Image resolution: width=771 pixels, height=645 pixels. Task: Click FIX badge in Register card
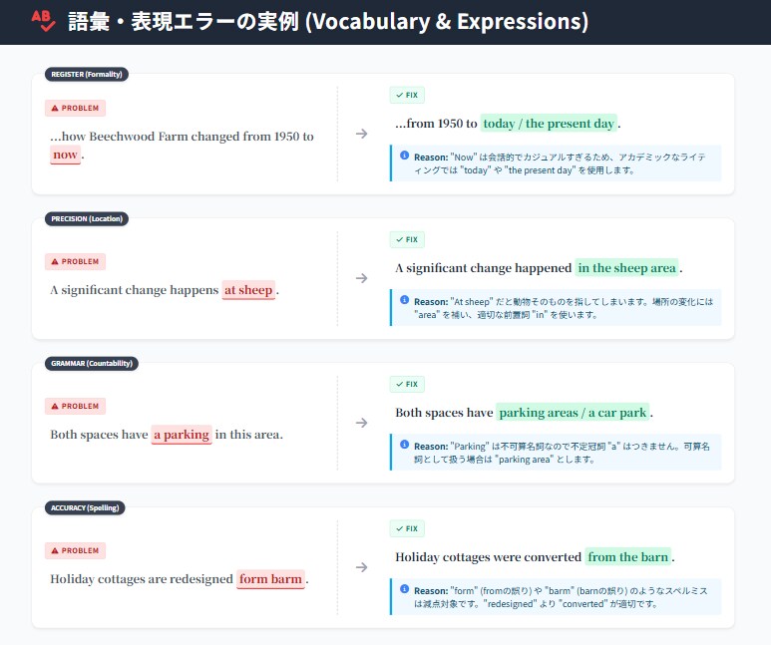point(407,95)
